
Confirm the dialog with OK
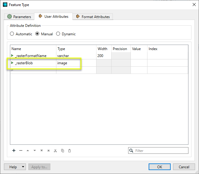point(160,167)
